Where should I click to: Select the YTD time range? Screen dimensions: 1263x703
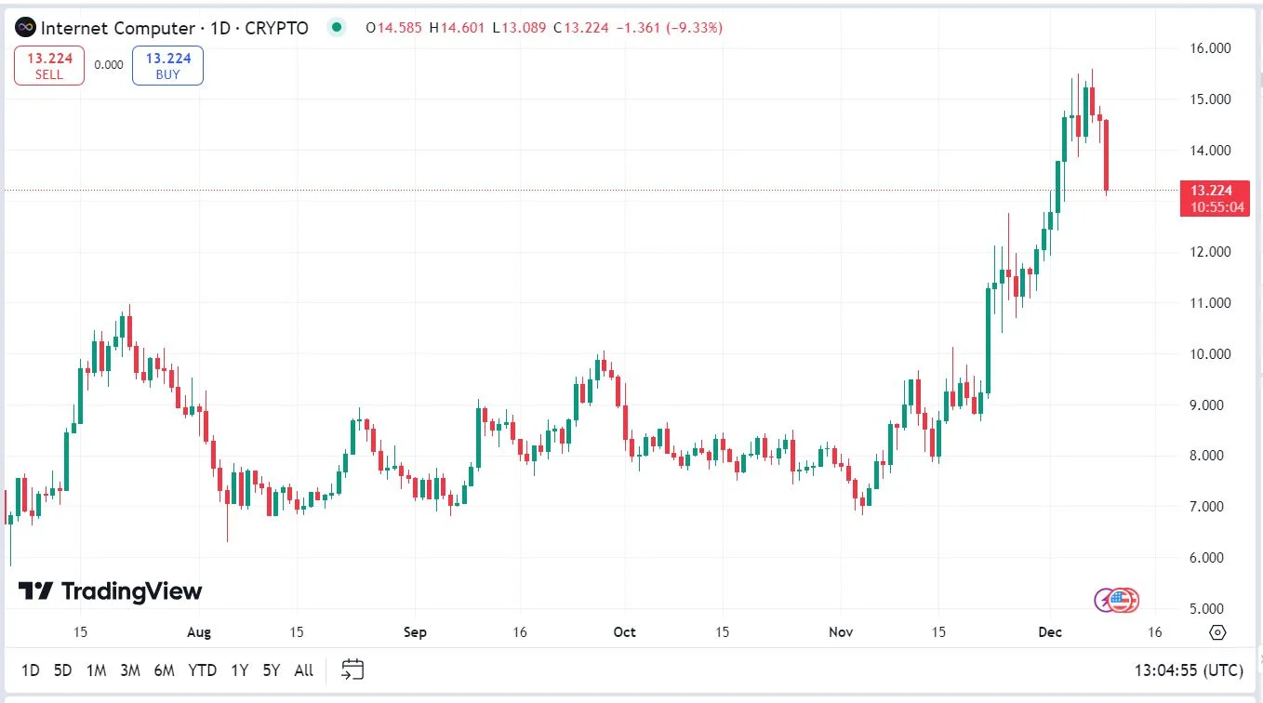click(x=203, y=670)
